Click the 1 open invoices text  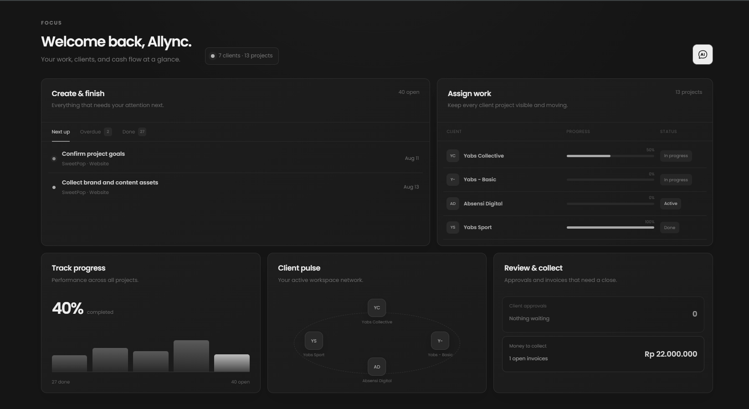528,358
